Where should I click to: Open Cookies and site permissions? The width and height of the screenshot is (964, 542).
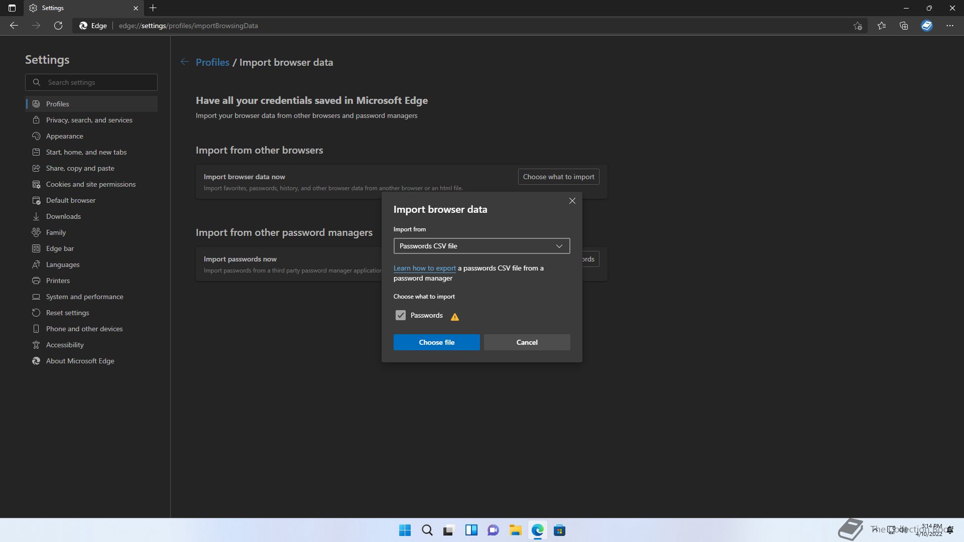tap(91, 184)
